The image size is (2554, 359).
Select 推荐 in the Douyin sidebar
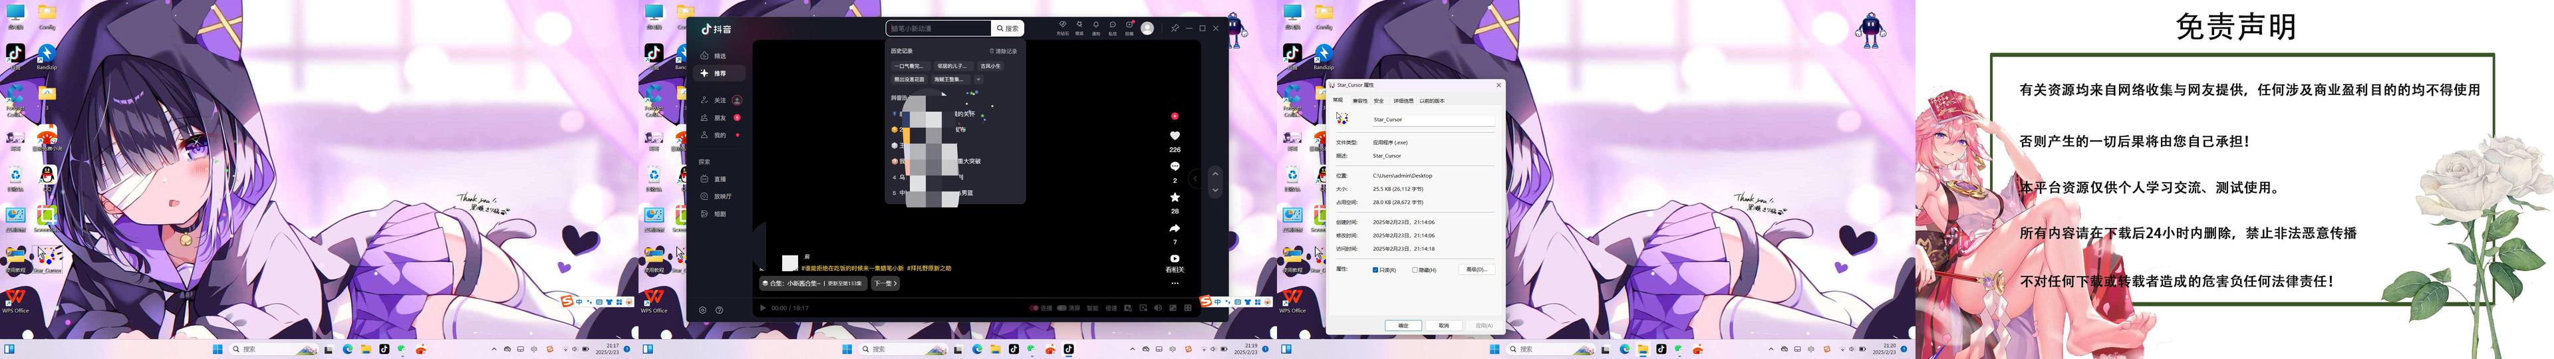(721, 73)
